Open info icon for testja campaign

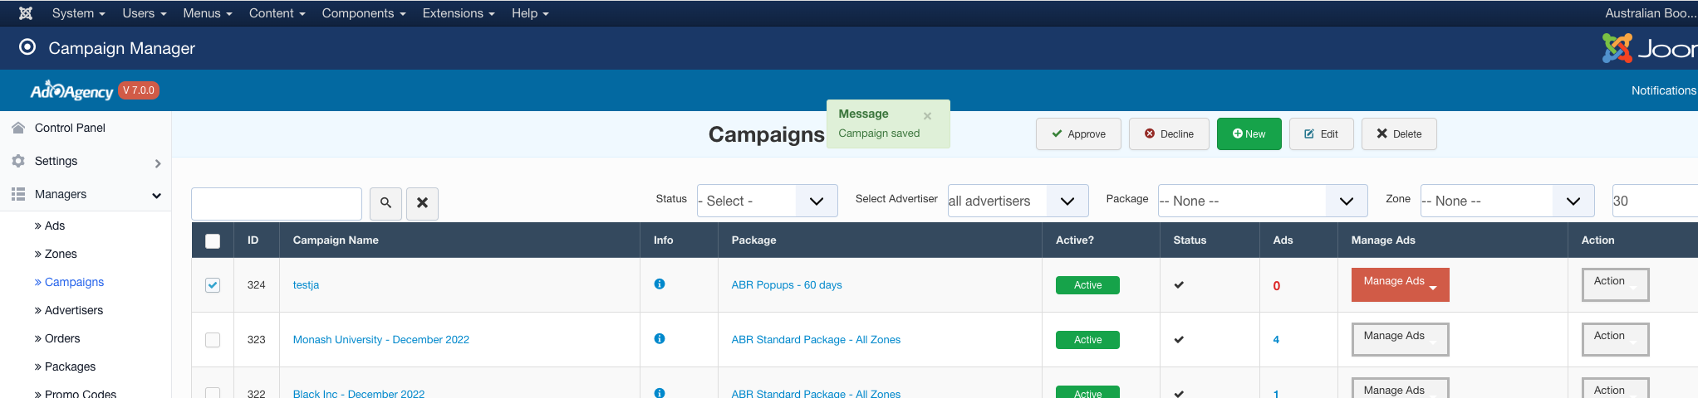[x=660, y=284]
